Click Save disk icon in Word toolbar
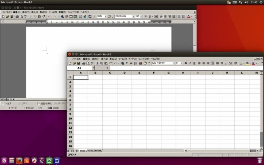The image size is (264, 165). (x=12, y=16)
